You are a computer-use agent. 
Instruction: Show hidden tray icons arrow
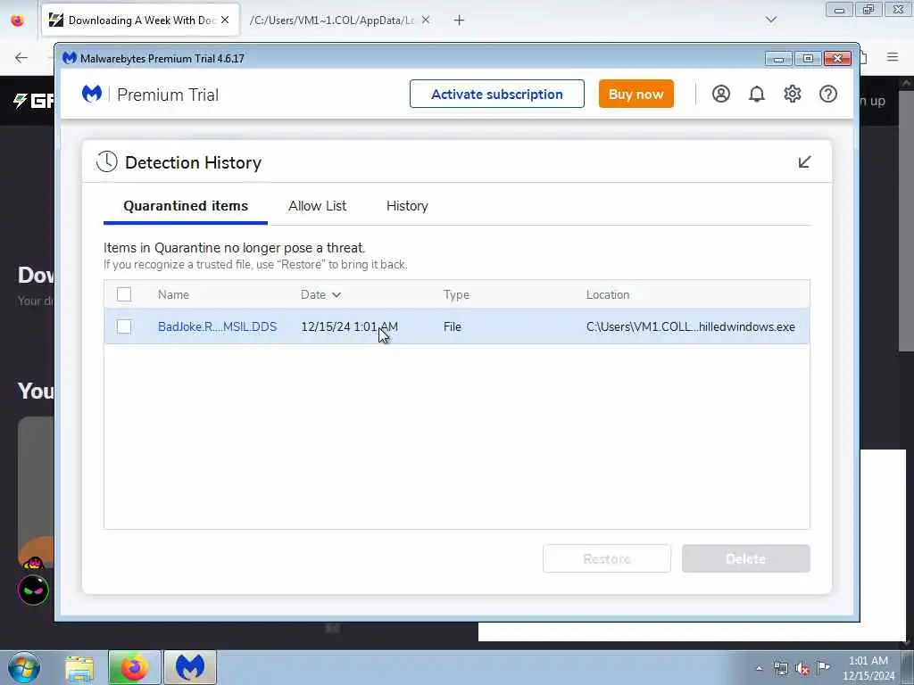pyautogui.click(x=759, y=669)
